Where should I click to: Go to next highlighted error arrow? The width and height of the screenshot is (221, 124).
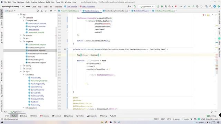[x=216, y=15]
